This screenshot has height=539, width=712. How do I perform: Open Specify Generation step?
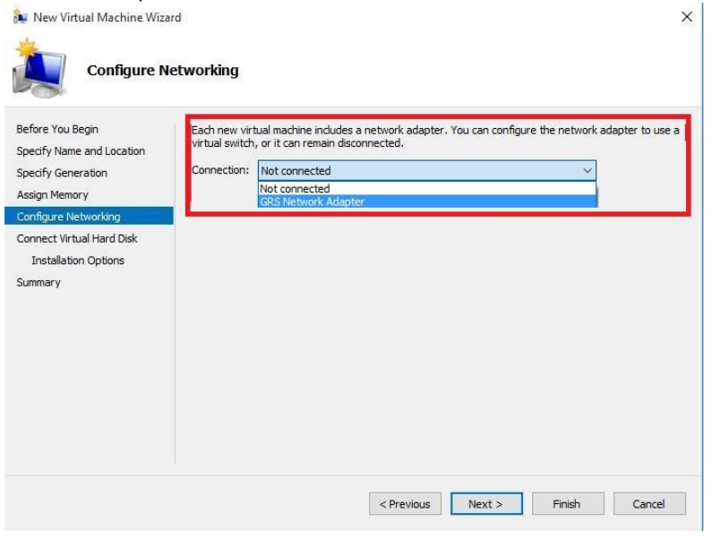point(62,173)
